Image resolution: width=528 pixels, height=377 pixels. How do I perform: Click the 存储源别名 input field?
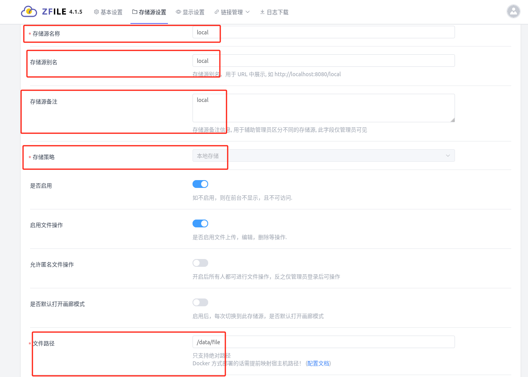pyautogui.click(x=323, y=61)
